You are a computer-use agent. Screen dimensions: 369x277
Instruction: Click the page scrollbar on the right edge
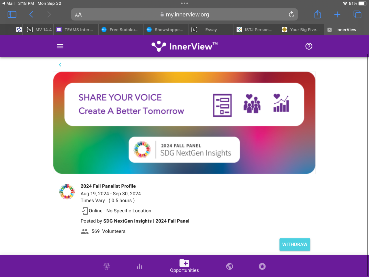[368, 164]
